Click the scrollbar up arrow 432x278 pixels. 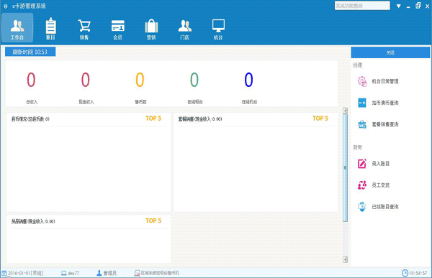pos(345,111)
